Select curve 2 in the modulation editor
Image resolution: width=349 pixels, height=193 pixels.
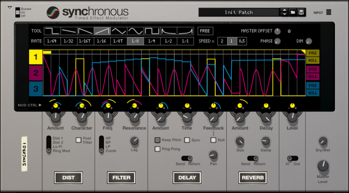[36, 73]
